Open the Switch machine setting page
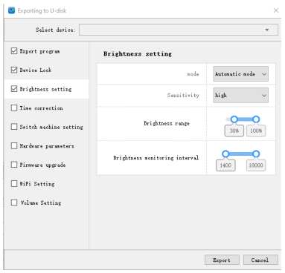The image size is (285, 273). [51, 127]
